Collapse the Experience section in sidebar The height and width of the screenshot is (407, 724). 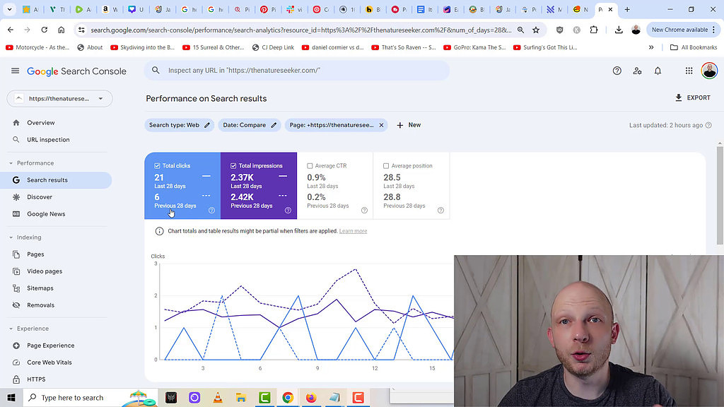point(11,329)
